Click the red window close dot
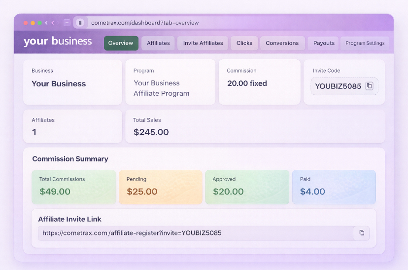This screenshot has height=270, width=408. (x=26, y=23)
